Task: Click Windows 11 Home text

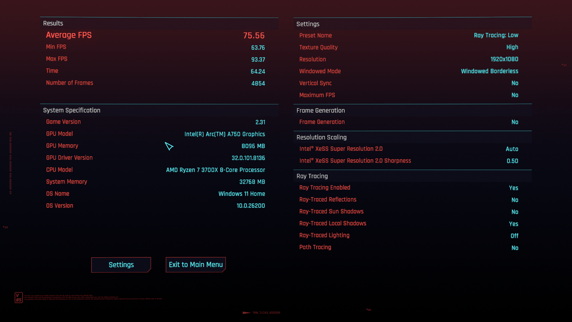Action: [x=242, y=194]
